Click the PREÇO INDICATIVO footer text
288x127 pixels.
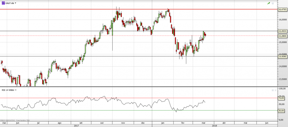[8, 120]
